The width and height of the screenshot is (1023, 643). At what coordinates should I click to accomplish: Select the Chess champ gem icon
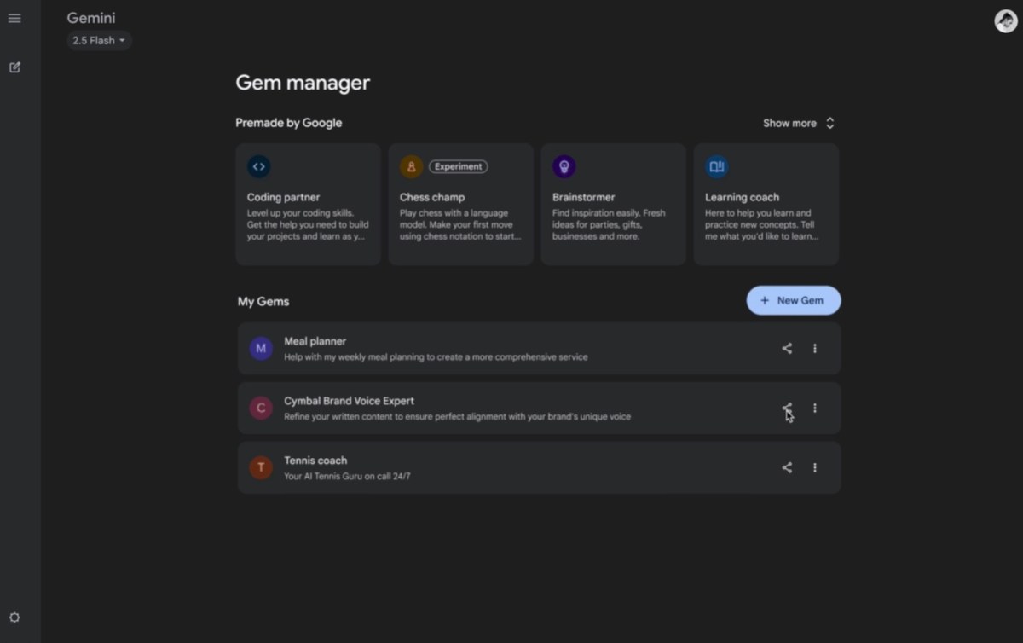tap(411, 166)
